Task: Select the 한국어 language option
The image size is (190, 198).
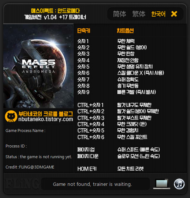Action: point(159,14)
